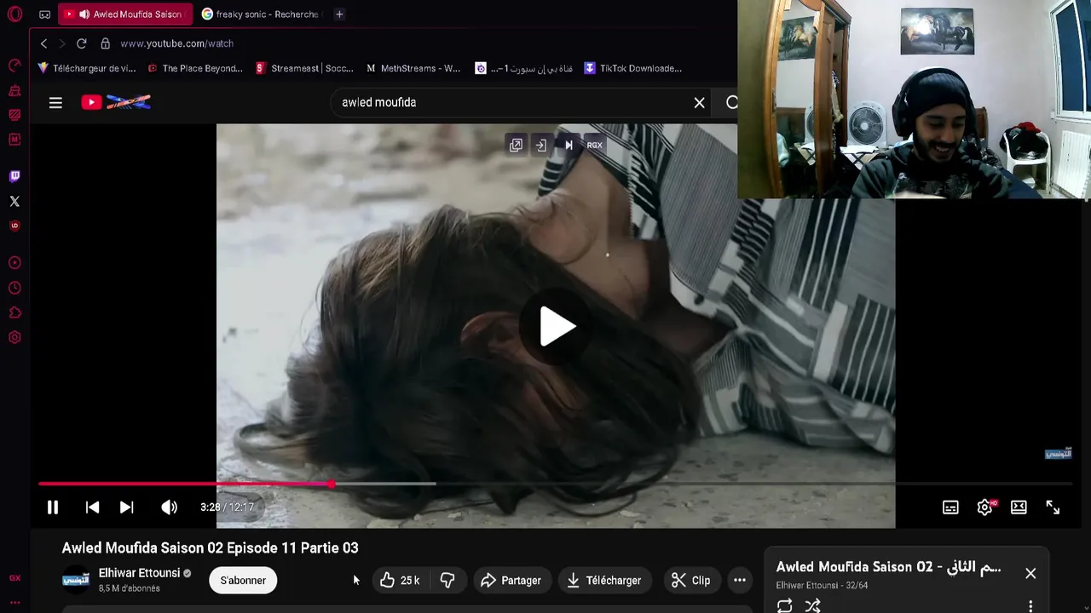This screenshot has height=613, width=1091.
Task: Clear the search text with X
Action: (699, 102)
